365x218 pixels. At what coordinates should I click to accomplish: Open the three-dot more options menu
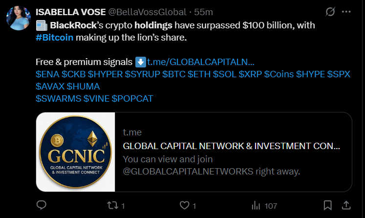click(x=346, y=12)
